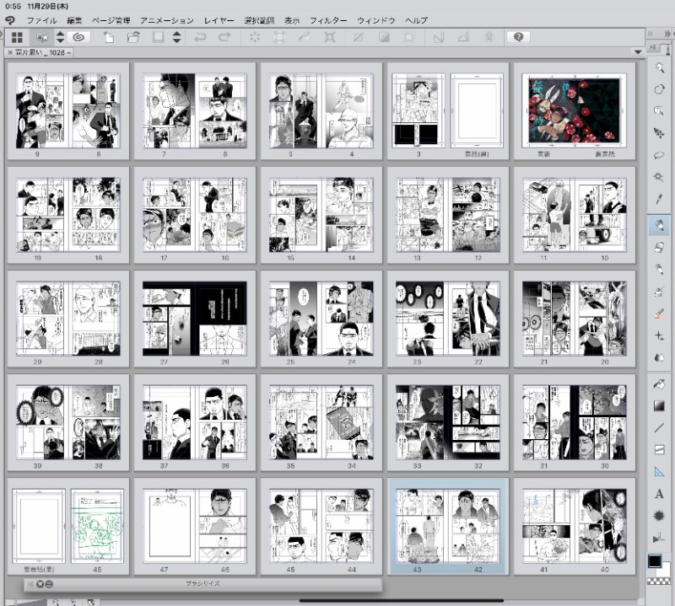The image size is (675, 606).
Task: Select the Figure straight line tool
Action: (x=659, y=427)
